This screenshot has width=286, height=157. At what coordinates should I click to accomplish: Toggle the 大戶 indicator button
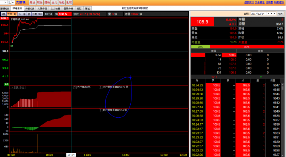pos(10,14)
